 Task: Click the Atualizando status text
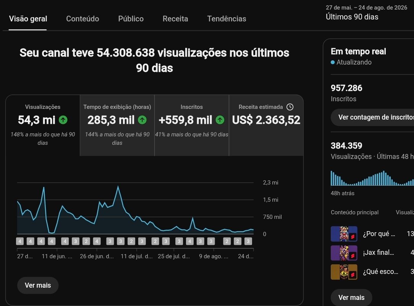tap(354, 62)
